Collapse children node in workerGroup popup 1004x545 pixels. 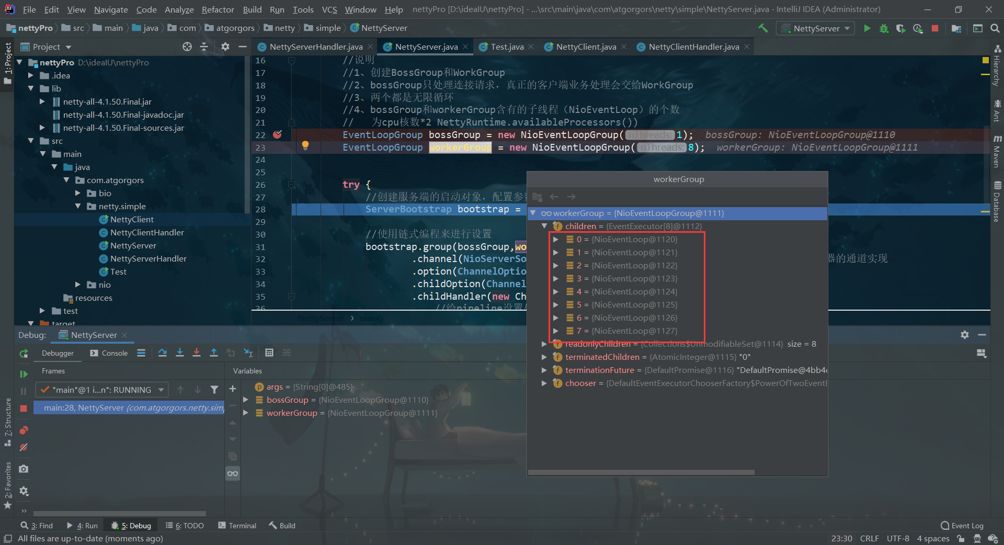pyautogui.click(x=544, y=226)
